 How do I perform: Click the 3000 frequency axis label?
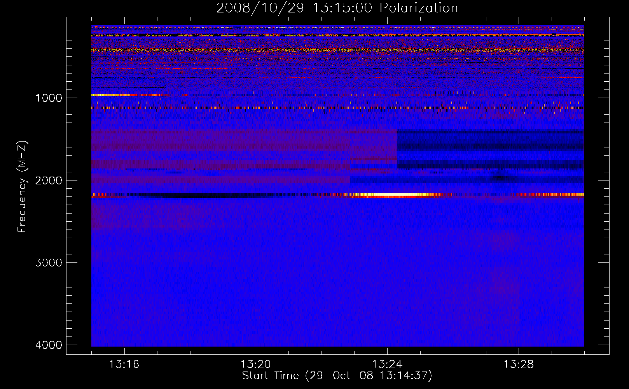(x=49, y=263)
